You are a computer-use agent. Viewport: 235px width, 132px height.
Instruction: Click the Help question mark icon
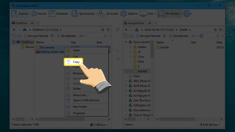pos(187,13)
